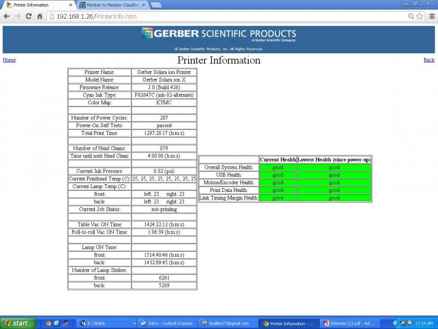Open the browser home page icon
The width and height of the screenshot is (438, 329).
pyautogui.click(x=39, y=16)
